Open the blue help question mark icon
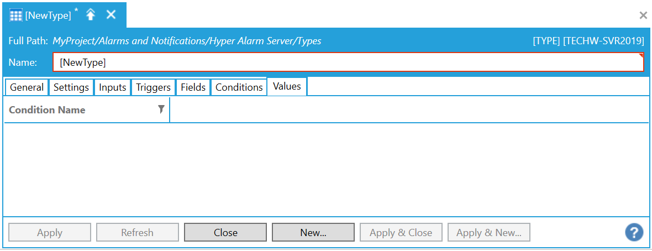The width and height of the screenshot is (652, 251). coord(634,232)
